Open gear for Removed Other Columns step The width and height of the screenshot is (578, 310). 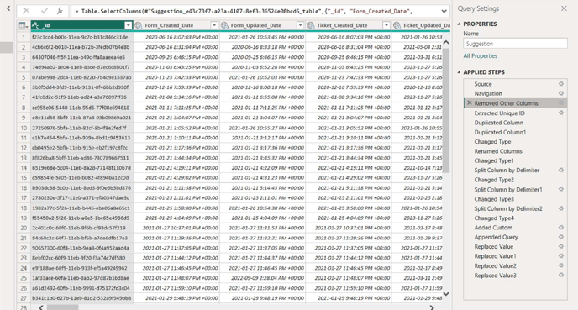(560, 102)
